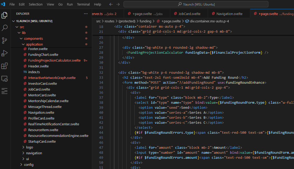
Task: Open the Extensions view
Action: click(4, 66)
